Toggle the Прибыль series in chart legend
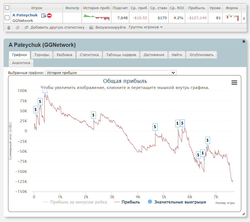Viewport: 250px width, 222px height. pos(127,202)
